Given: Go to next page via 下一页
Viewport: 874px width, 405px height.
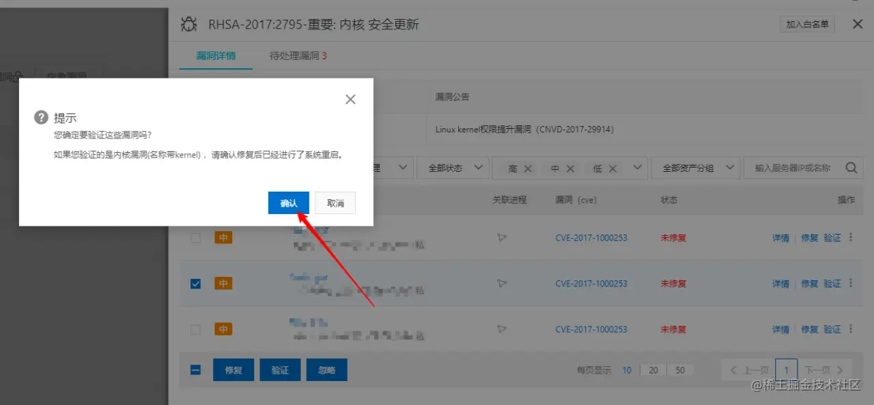Looking at the screenshot, I should coord(825,370).
